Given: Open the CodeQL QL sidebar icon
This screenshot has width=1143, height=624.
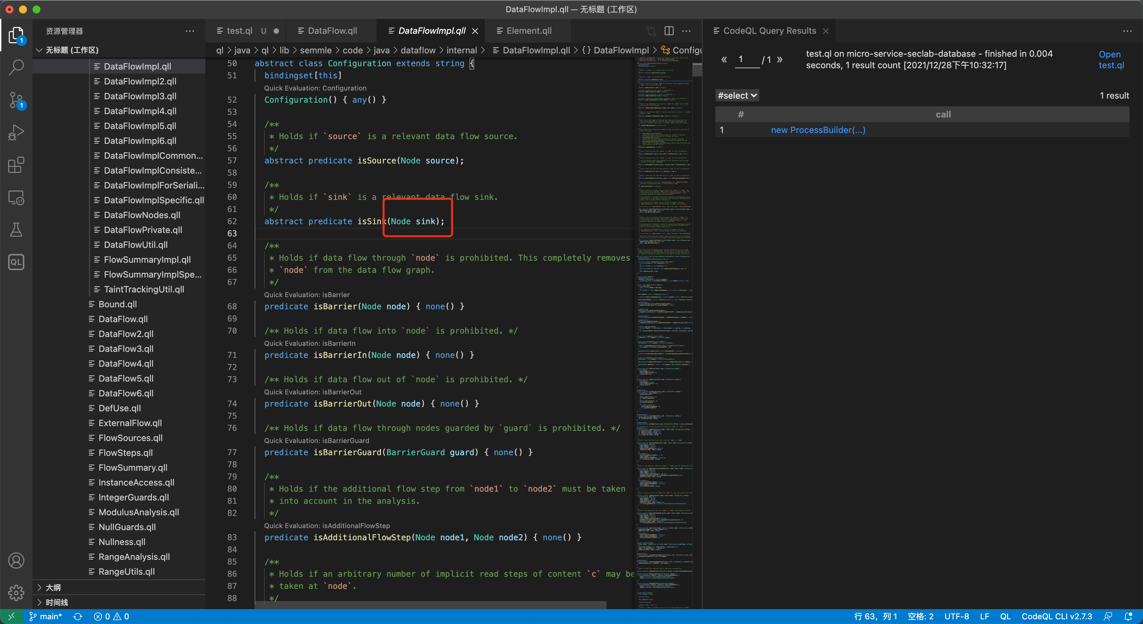Looking at the screenshot, I should pos(16,262).
